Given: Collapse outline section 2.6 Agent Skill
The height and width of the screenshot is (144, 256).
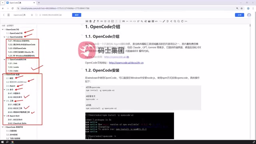Looking at the screenshot, I should [4, 116].
